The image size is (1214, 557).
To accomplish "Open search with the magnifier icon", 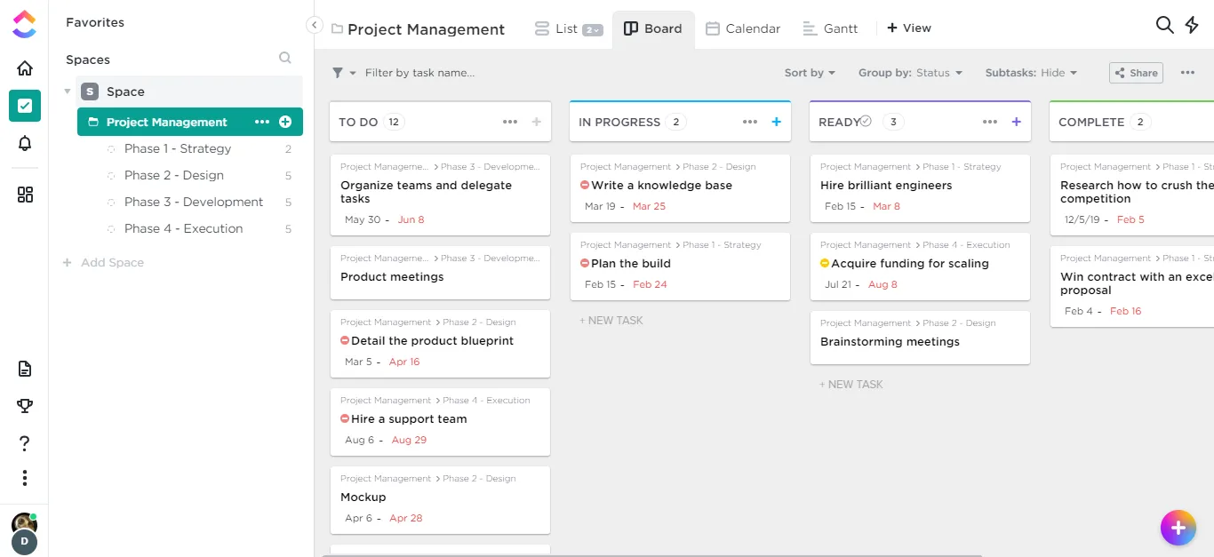I will click(1164, 26).
